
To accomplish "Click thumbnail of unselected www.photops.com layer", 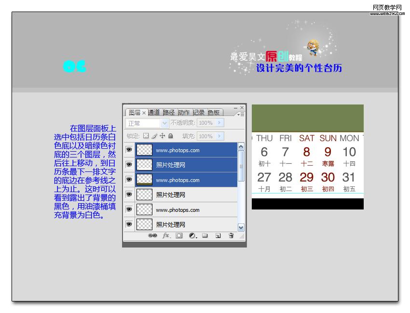I will (144, 209).
